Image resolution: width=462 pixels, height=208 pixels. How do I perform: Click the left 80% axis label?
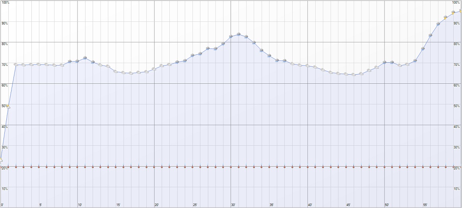tap(5, 44)
